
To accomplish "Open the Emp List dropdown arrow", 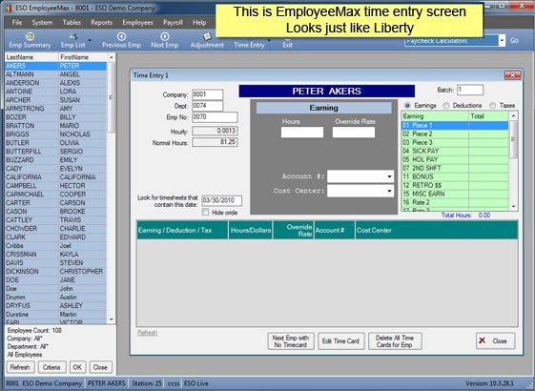I will 90,40.
